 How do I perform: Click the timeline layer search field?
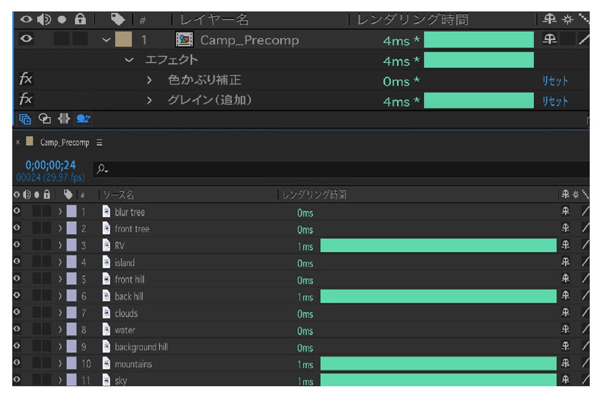[337, 168]
